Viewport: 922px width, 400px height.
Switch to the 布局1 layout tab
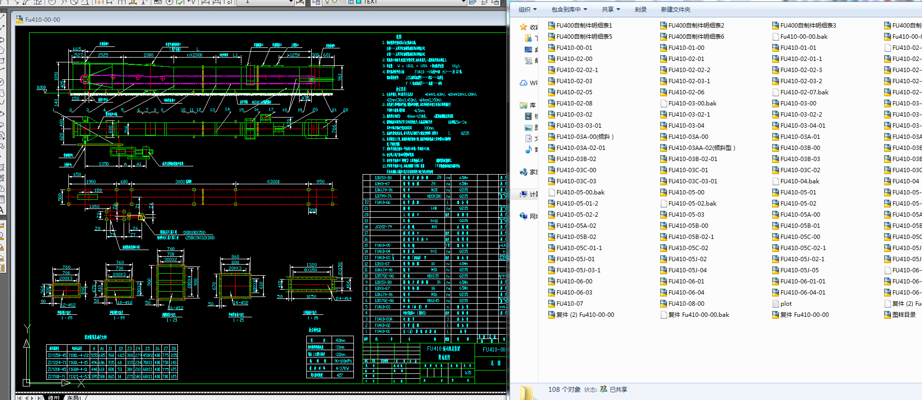(74, 397)
